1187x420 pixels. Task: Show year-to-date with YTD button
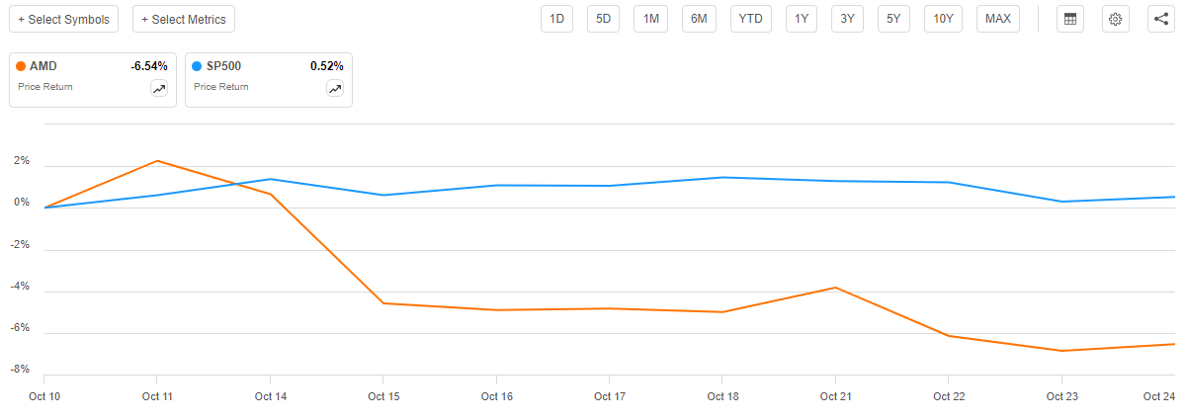pos(751,19)
